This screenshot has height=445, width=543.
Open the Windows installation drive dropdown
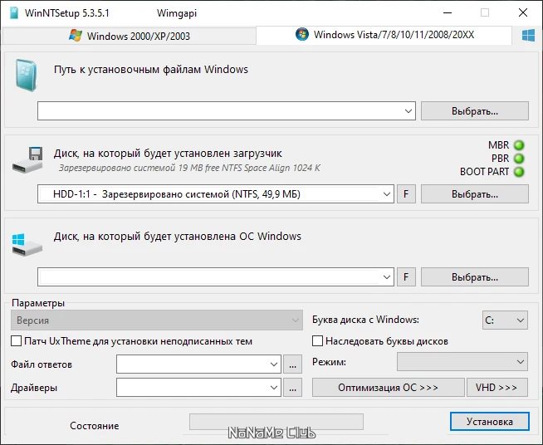pos(387,277)
